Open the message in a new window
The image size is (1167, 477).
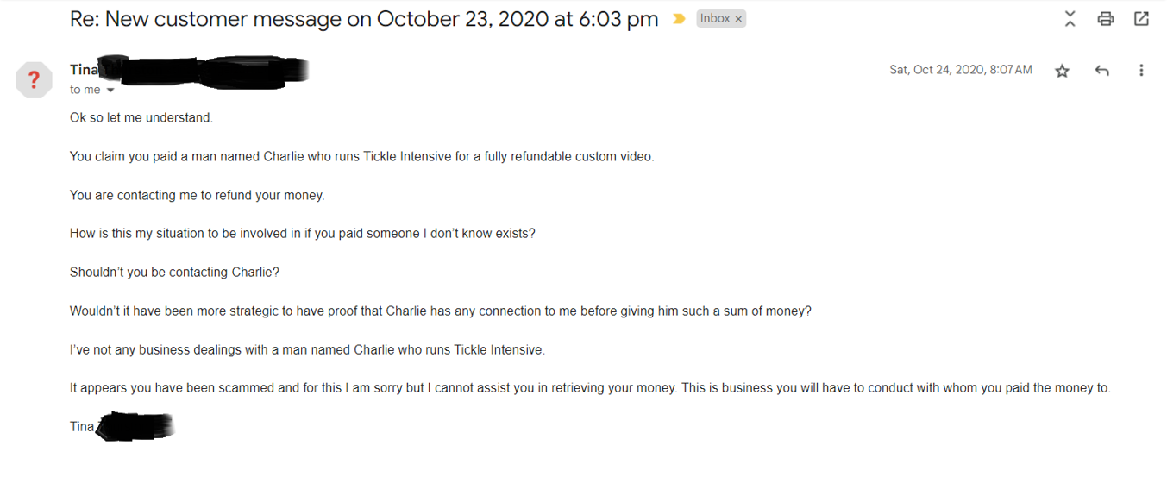tap(1141, 19)
